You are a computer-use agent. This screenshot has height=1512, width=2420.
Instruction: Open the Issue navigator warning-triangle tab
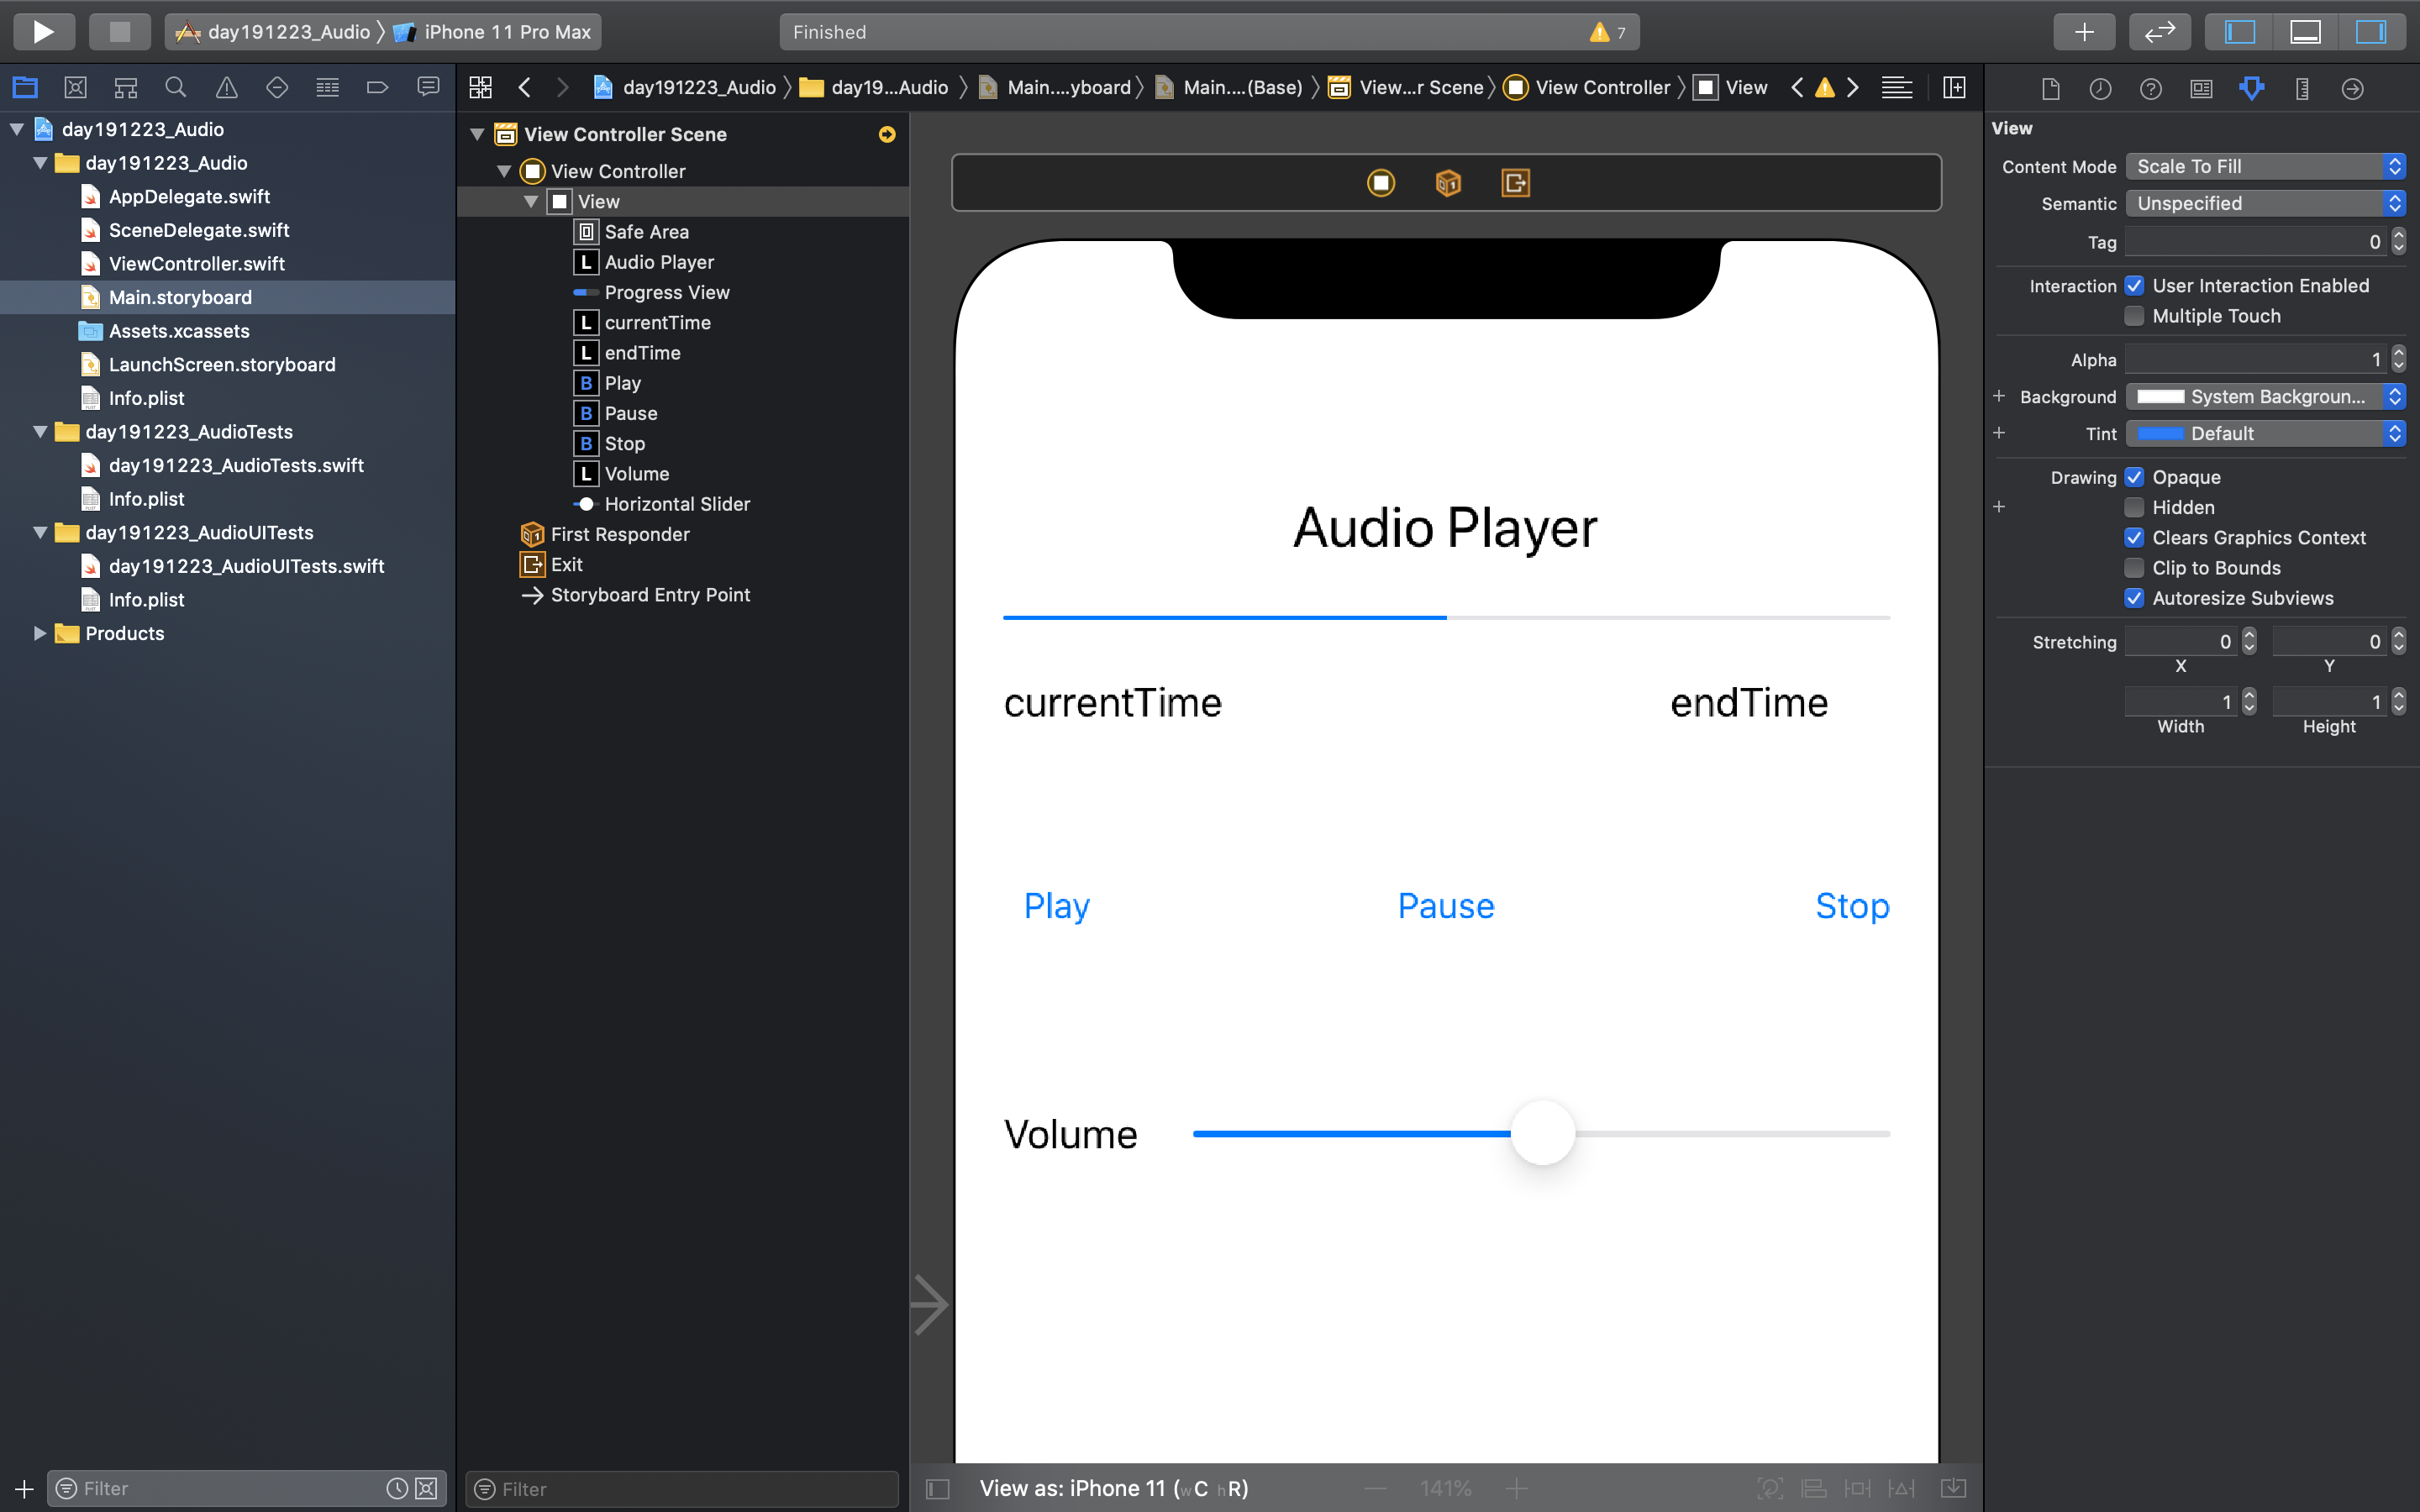point(227,87)
